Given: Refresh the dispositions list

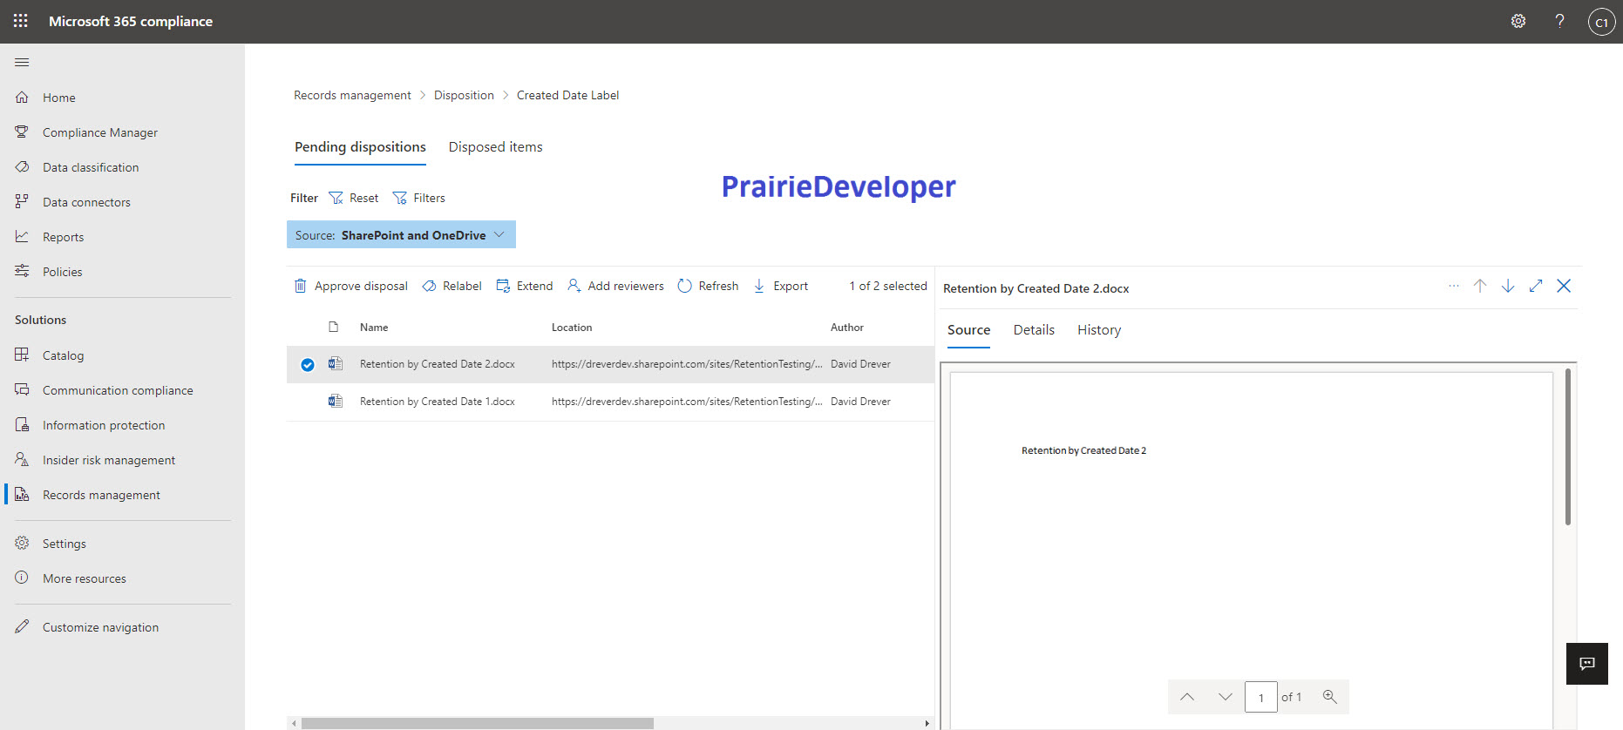Looking at the screenshot, I should (x=708, y=286).
